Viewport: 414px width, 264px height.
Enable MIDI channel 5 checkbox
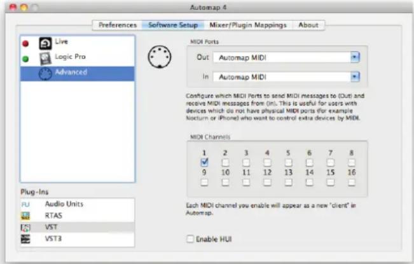(288, 162)
